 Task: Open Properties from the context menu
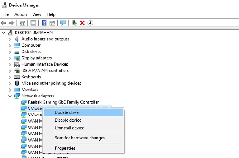(x=83, y=148)
